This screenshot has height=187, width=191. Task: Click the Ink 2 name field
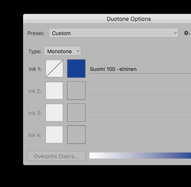pyautogui.click(x=140, y=91)
